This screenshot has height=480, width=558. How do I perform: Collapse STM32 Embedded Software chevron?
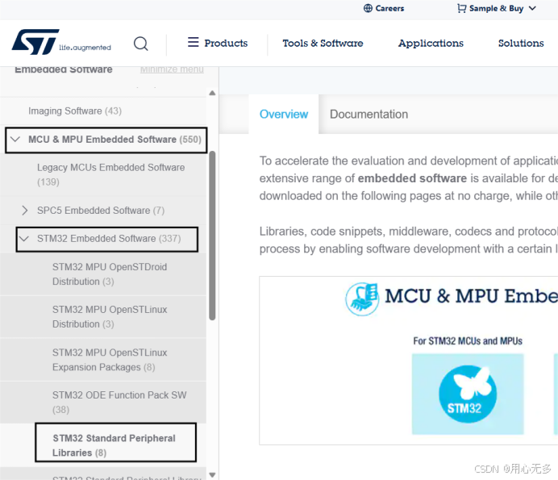(x=24, y=238)
